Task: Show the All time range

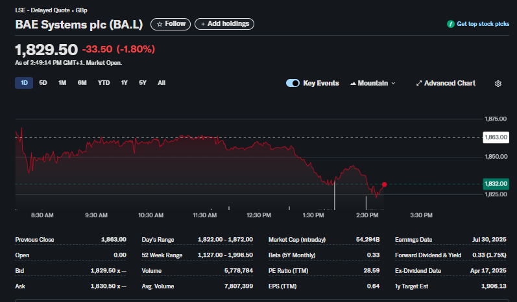Action: point(162,83)
